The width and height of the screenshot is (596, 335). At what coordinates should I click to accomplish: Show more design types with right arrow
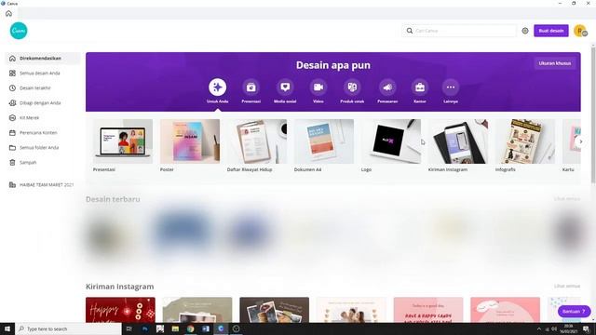tap(580, 141)
